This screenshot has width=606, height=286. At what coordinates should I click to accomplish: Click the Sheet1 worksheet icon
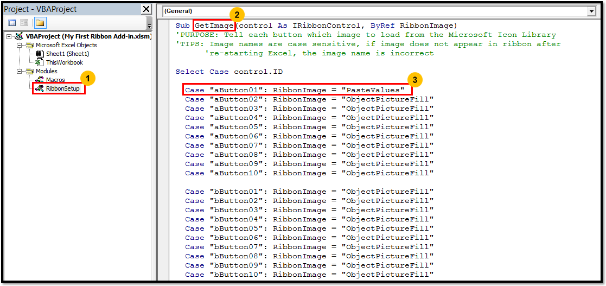click(x=40, y=54)
